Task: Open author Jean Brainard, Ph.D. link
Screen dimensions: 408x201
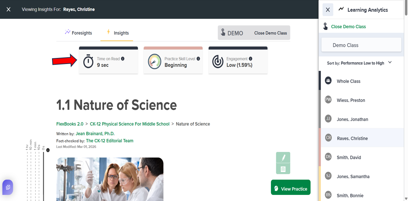Action: coord(95,134)
